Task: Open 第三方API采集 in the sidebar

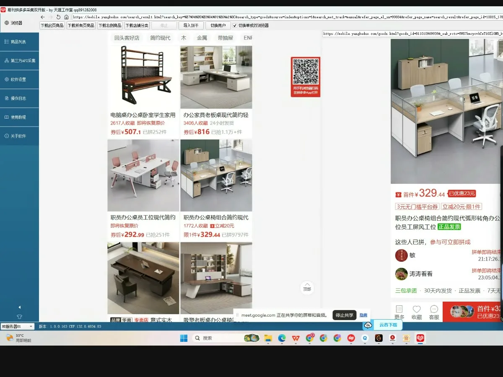Action: pos(19,61)
